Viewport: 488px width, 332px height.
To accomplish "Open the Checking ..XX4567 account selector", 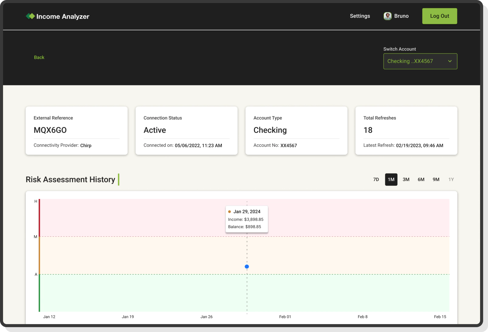I will point(420,61).
